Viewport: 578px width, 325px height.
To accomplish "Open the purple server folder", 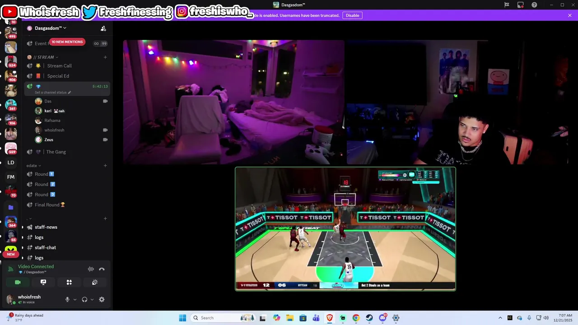I will pos(11,207).
